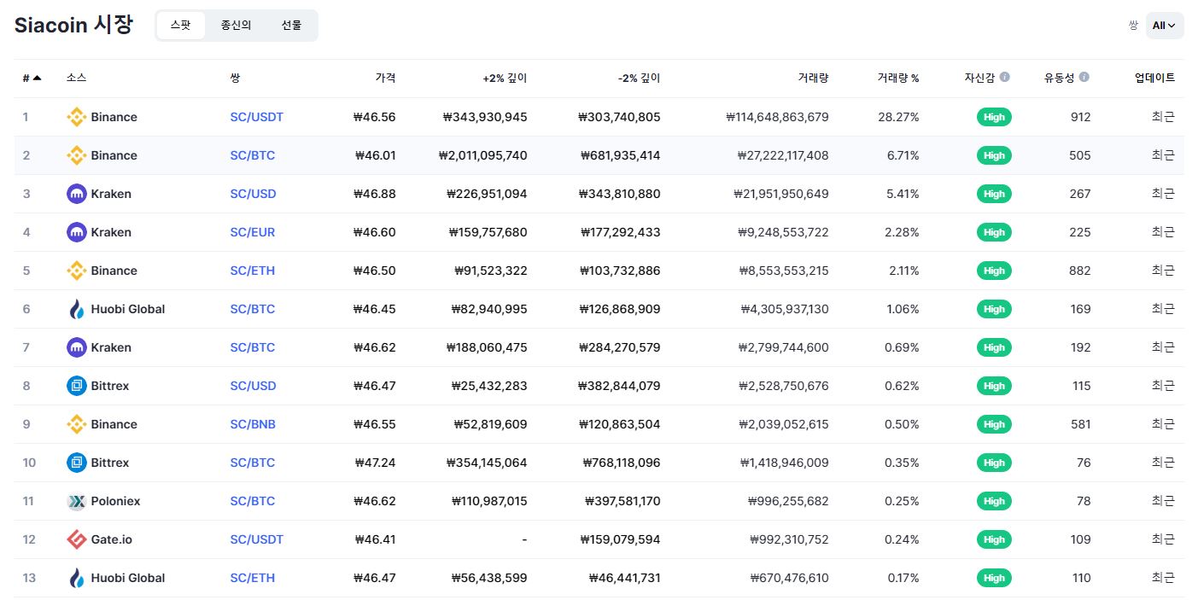Click the Huobi Global logo in row 6
The image size is (1204, 600).
point(77,309)
